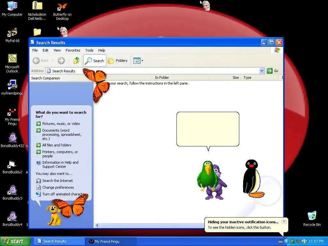The height and width of the screenshot is (246, 328).
Task: Click the banana tray icon
Action: (x=304, y=242)
